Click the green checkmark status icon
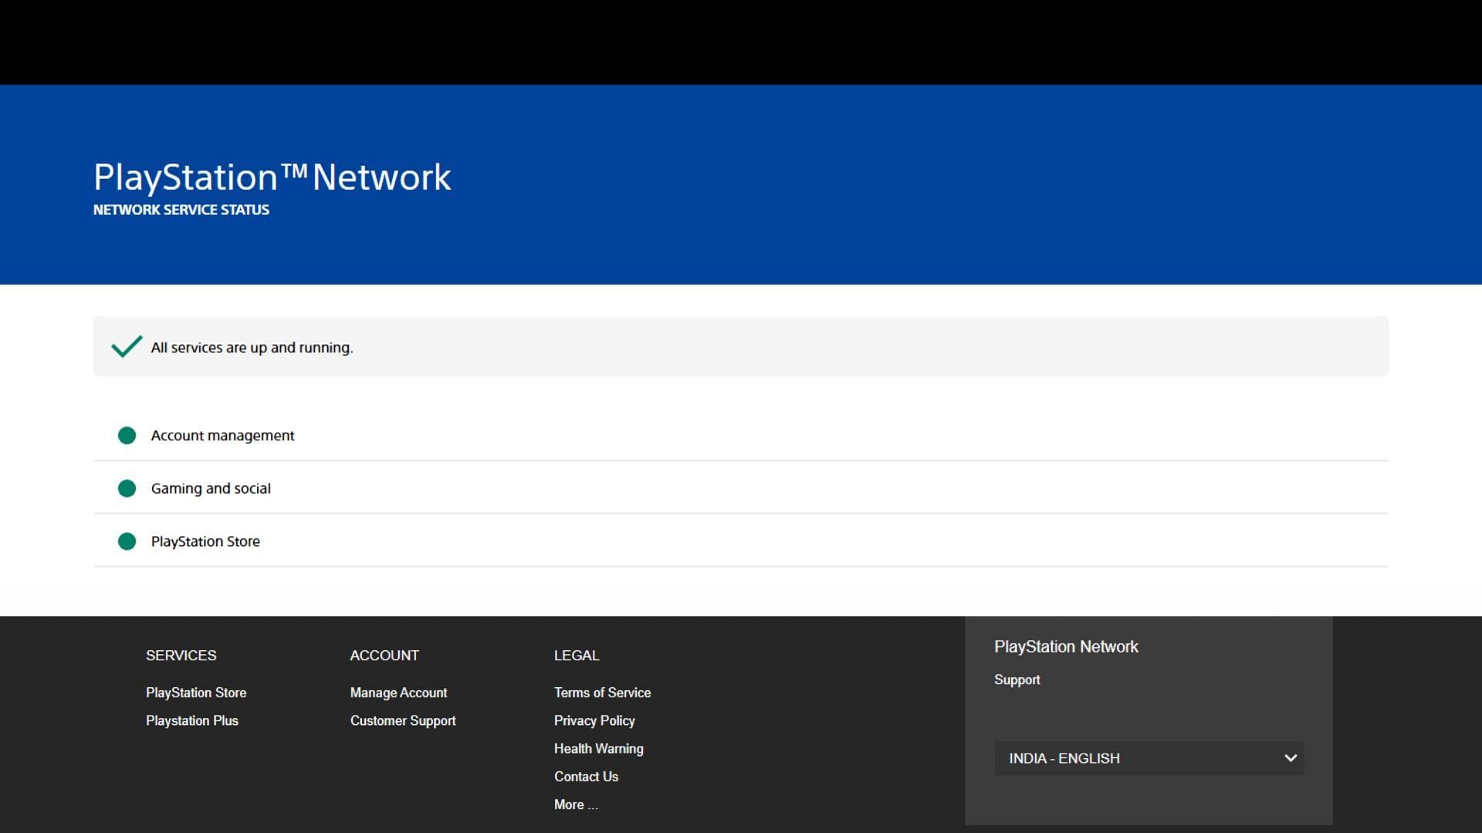Screen dimensions: 1482x833 [x=127, y=346]
